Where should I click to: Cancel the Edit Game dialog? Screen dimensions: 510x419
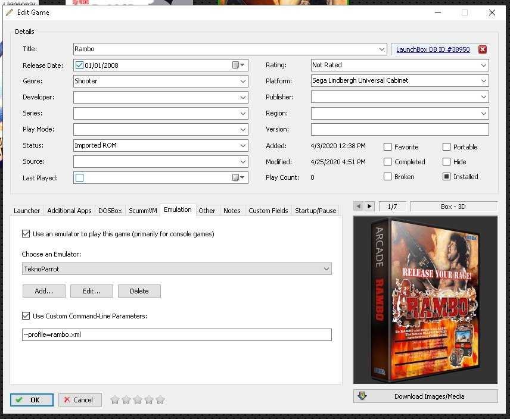pos(80,400)
